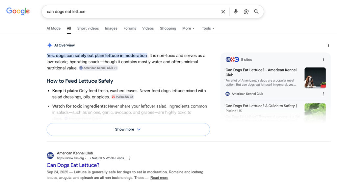Image resolution: width=337 pixels, height=185 pixels.
Task: Open options next to American Kennel Club source
Action: (x=323, y=94)
